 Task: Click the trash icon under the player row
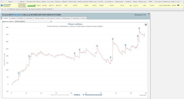(2, 9)
